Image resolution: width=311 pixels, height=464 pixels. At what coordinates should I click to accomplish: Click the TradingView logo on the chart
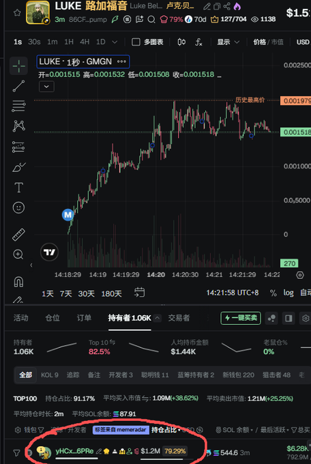pos(49,252)
